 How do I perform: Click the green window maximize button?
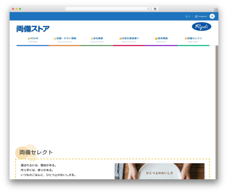point(20,9)
